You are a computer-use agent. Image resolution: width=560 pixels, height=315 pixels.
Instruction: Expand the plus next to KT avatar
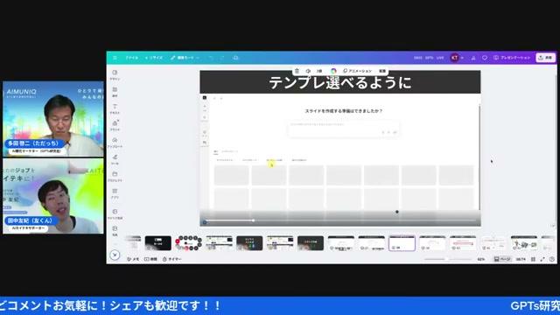click(x=462, y=58)
